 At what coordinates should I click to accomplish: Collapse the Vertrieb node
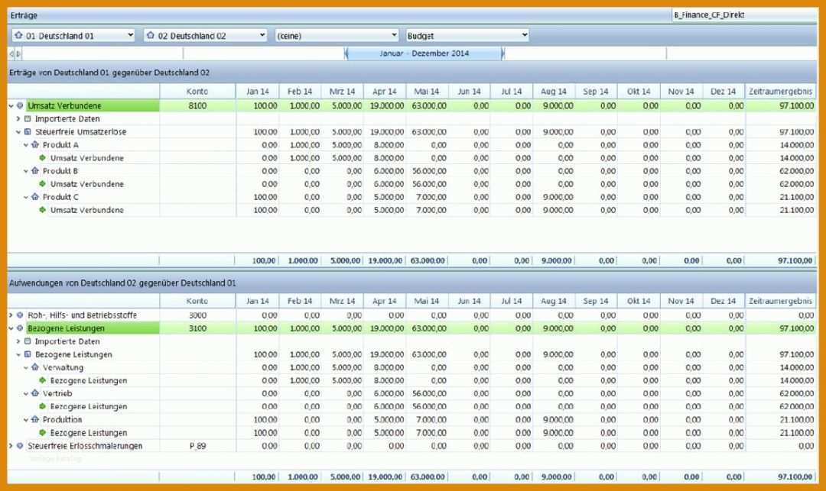[x=26, y=393]
